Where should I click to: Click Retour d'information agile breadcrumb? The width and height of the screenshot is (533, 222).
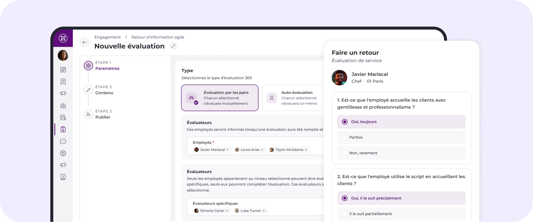coord(158,37)
